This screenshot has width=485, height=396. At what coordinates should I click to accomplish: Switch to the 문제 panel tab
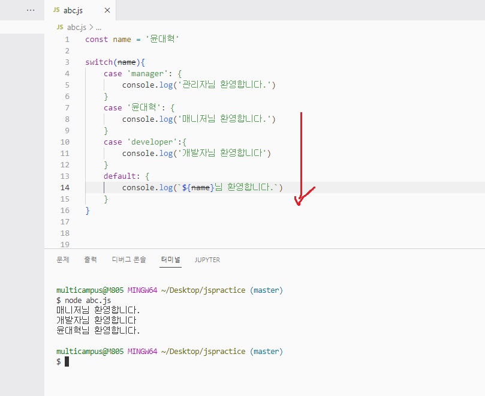click(x=63, y=259)
